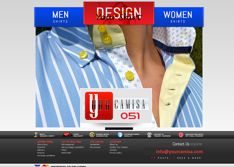Image resolution: width=234 pixels, height=167 pixels.
Task: Click the Buying Guide heading
Action: click(45, 142)
